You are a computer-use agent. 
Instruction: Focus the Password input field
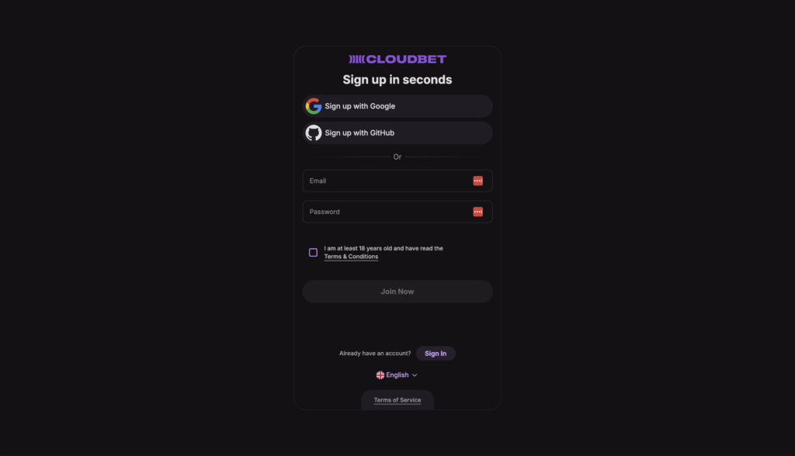pyautogui.click(x=397, y=212)
